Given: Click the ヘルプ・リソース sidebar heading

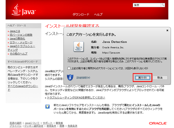Looking at the screenshot, I should coord(17,26).
